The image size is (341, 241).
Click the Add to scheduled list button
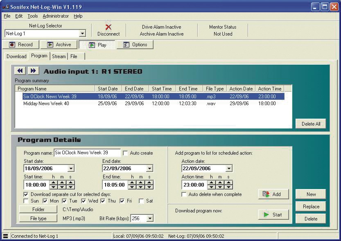pos(273,194)
